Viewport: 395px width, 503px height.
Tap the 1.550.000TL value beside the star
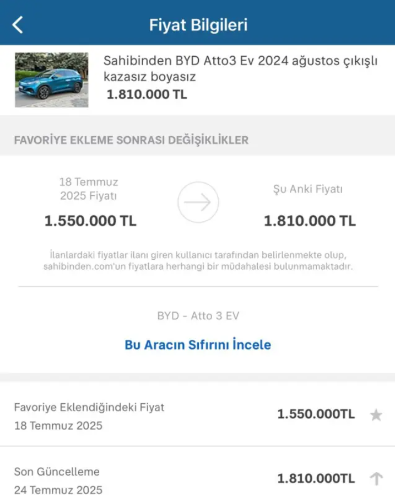tap(316, 415)
